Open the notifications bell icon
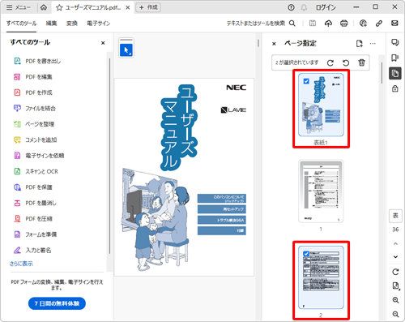Screen dimensions: 405x322 304,7
